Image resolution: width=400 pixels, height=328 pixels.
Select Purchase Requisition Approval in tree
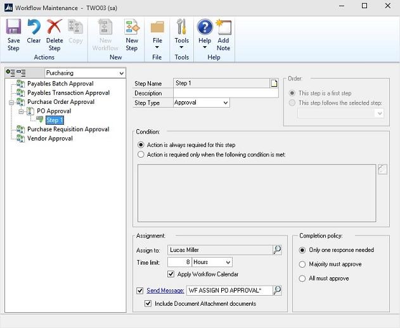tap(68, 129)
